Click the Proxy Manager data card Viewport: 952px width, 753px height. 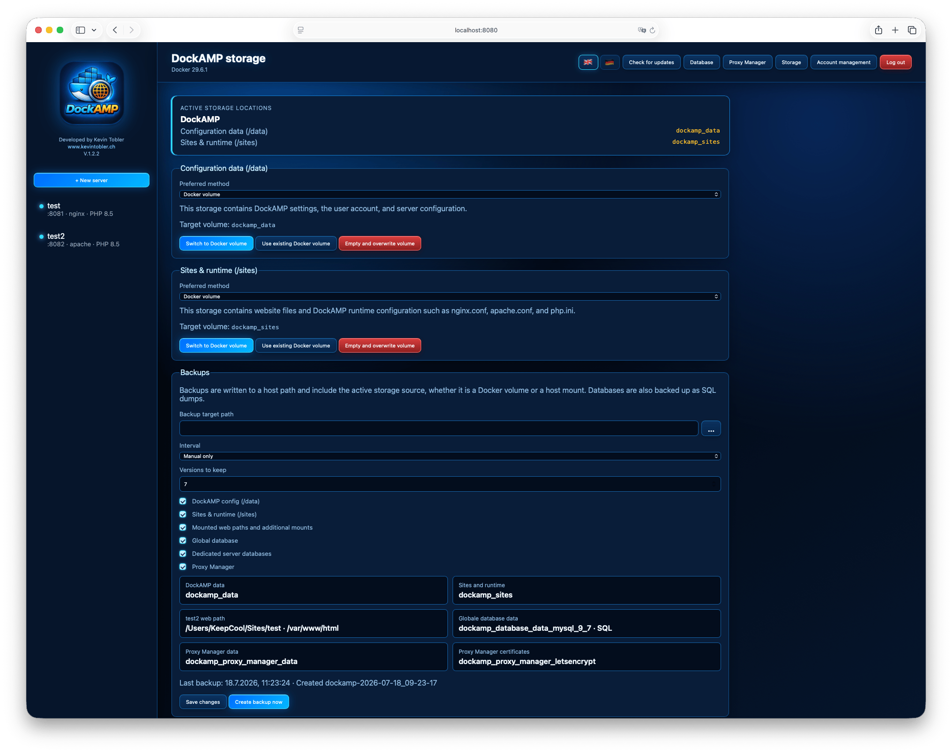[x=313, y=657]
